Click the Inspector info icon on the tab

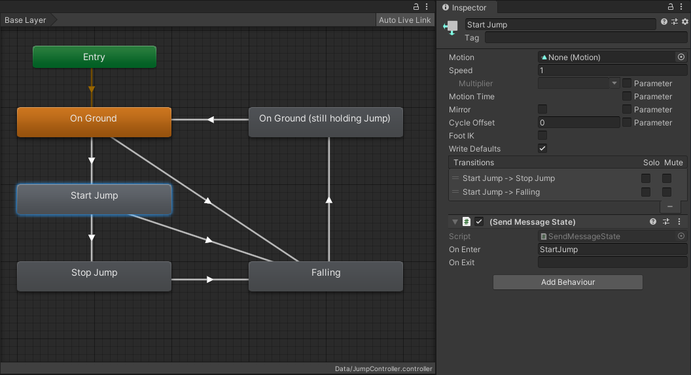446,7
